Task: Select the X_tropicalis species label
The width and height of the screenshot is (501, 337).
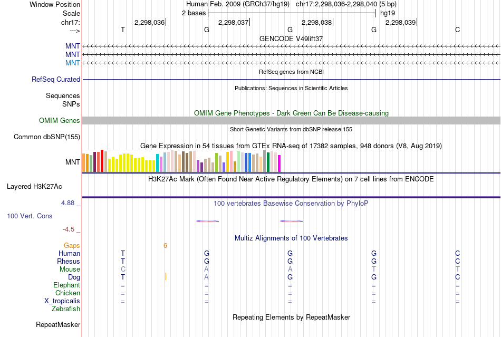Action: pos(62,301)
